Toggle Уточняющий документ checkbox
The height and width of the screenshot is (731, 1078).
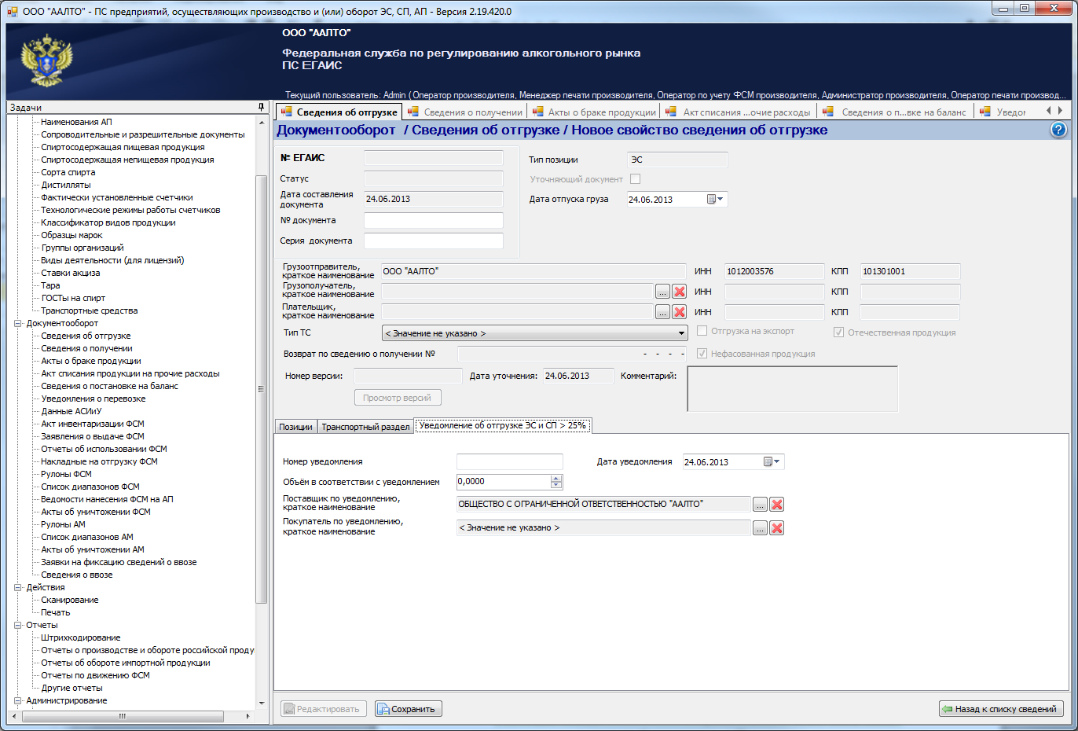pyautogui.click(x=635, y=179)
